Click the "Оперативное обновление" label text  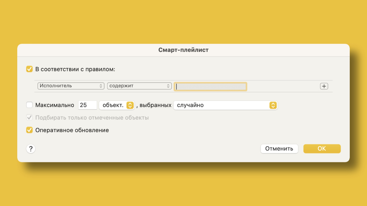[72, 130]
